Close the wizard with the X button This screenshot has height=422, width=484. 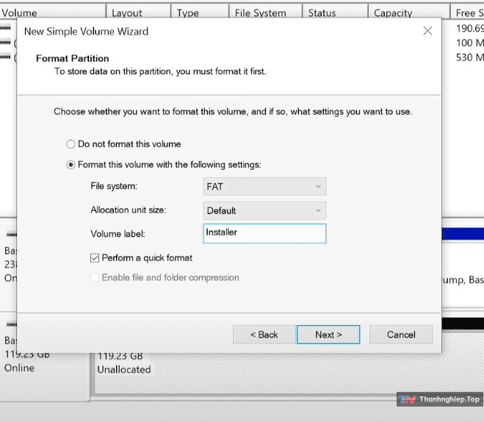(427, 31)
